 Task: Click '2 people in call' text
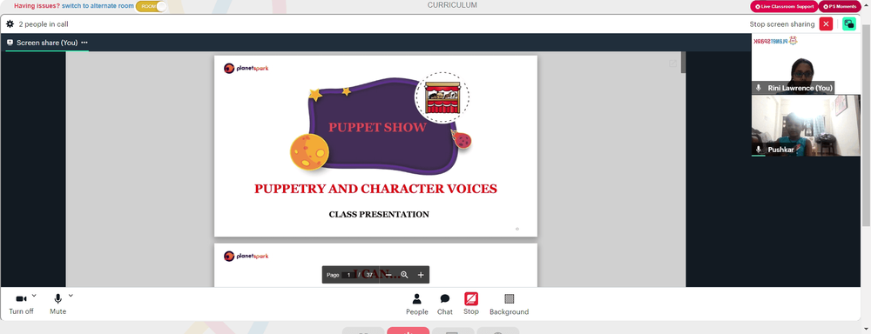coord(44,24)
